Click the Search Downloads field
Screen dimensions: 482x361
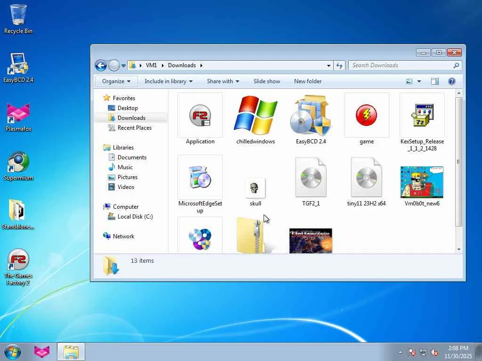tap(405, 65)
